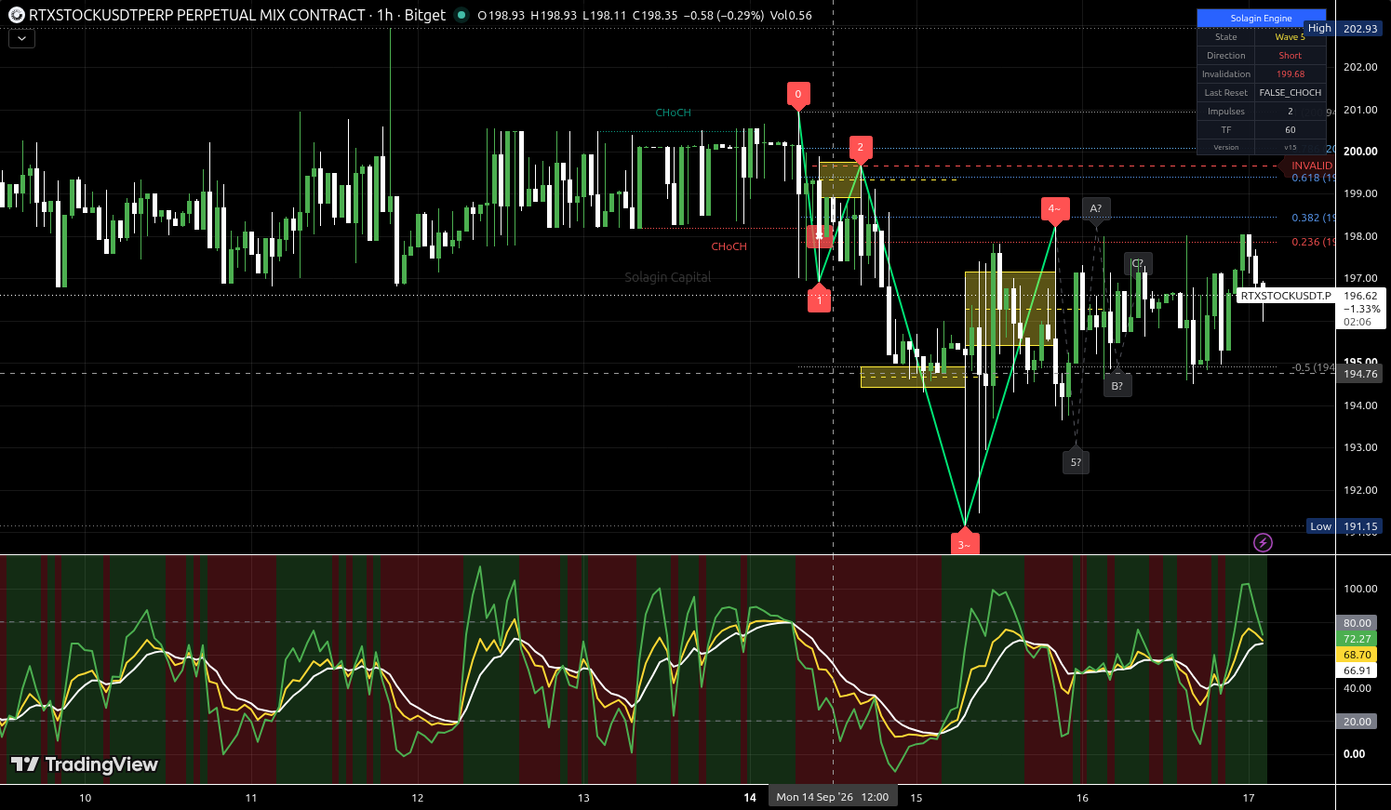Click the green market status dot
Viewport: 1391px width, 810px height.
point(461,15)
